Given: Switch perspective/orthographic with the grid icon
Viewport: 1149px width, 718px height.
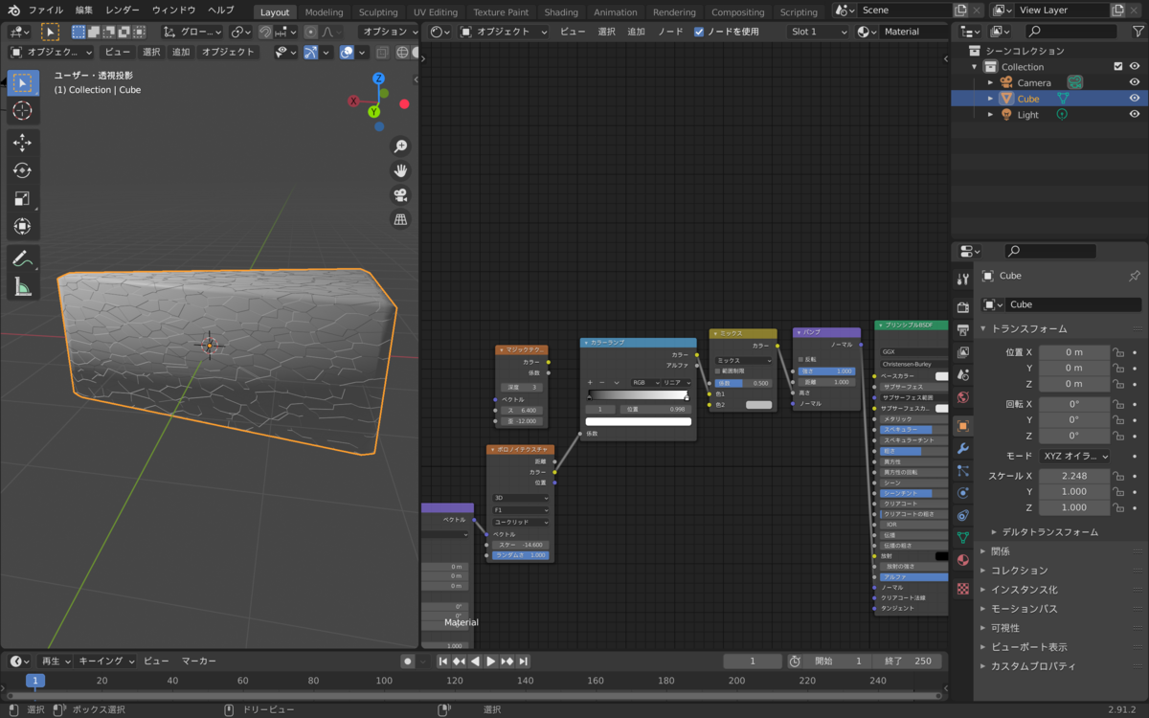Looking at the screenshot, I should point(401,219).
